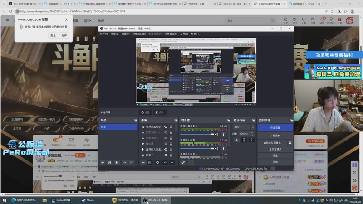
Task: Open hamburger menu on Douyu page
Action: [8, 21]
